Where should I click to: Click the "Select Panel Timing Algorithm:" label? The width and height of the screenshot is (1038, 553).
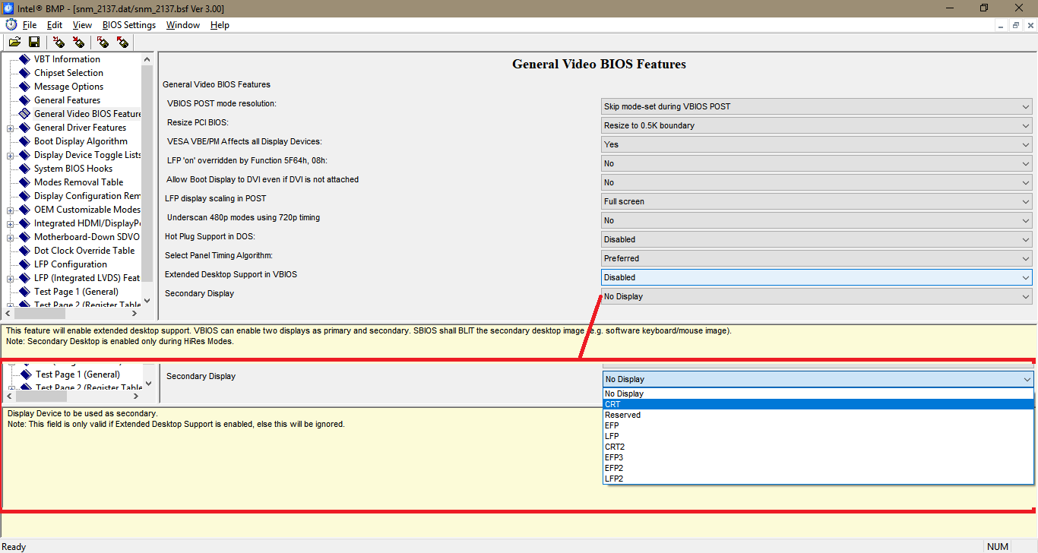point(219,255)
